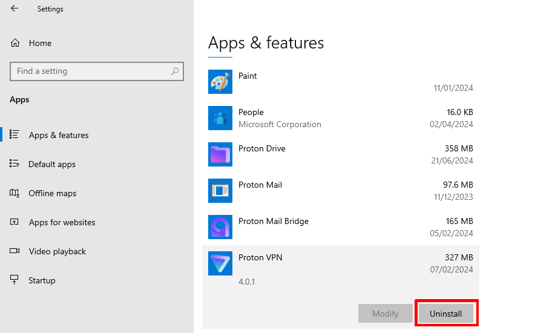Click the Proton Drive folder icon
This screenshot has height=333, width=535.
(x=220, y=154)
